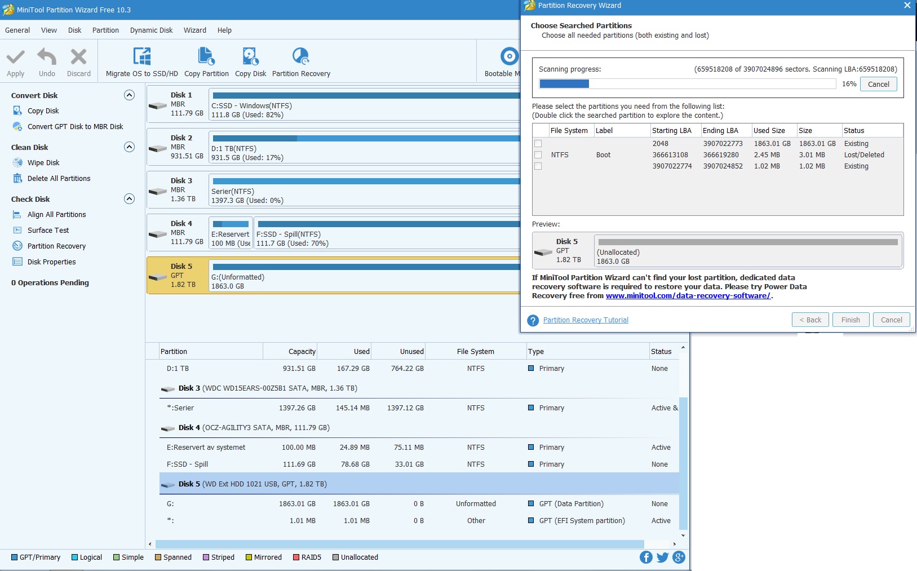This screenshot has width=917, height=571.
Task: Click the Facebook share icon
Action: coord(646,557)
